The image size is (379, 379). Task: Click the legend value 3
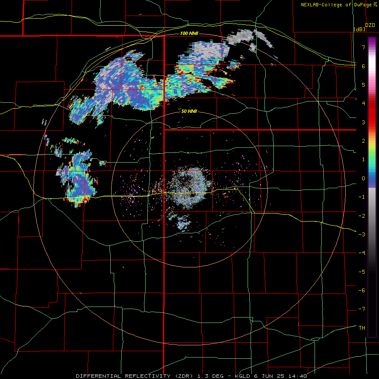363,122
